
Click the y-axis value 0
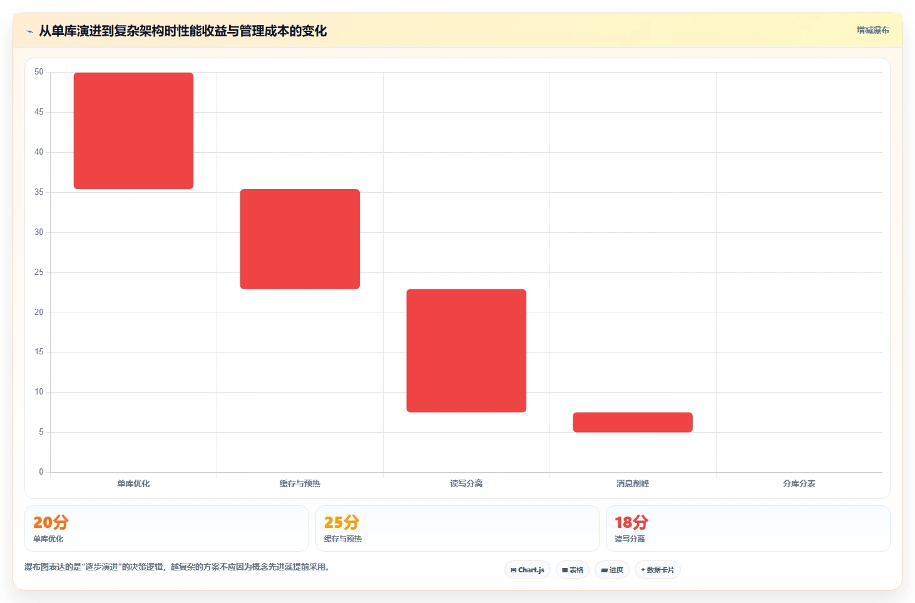coord(41,472)
